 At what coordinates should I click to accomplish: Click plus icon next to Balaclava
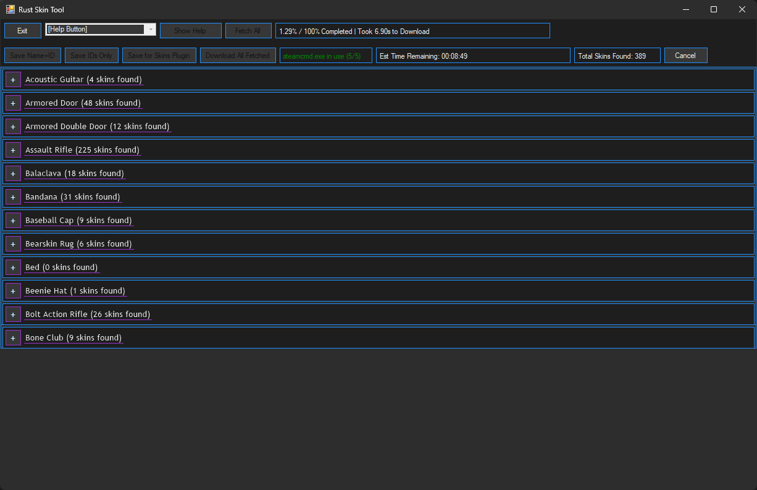coord(13,174)
